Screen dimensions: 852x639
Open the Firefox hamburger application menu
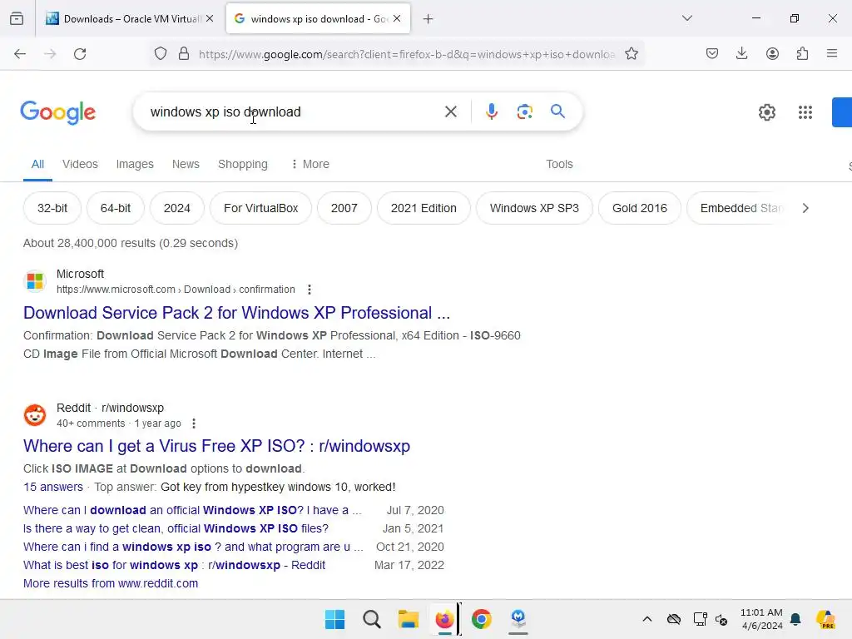point(832,54)
